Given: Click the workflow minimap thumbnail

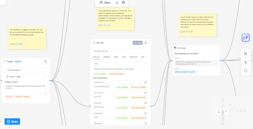Looking at the screenshot, I should point(231,111).
